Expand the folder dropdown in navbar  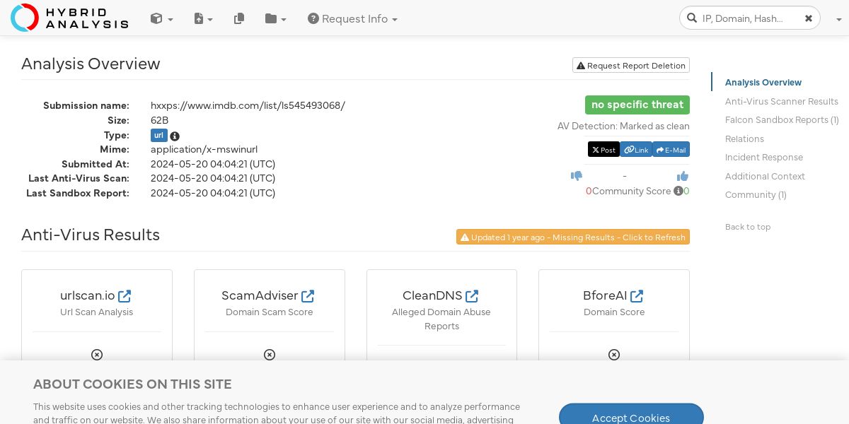276,19
